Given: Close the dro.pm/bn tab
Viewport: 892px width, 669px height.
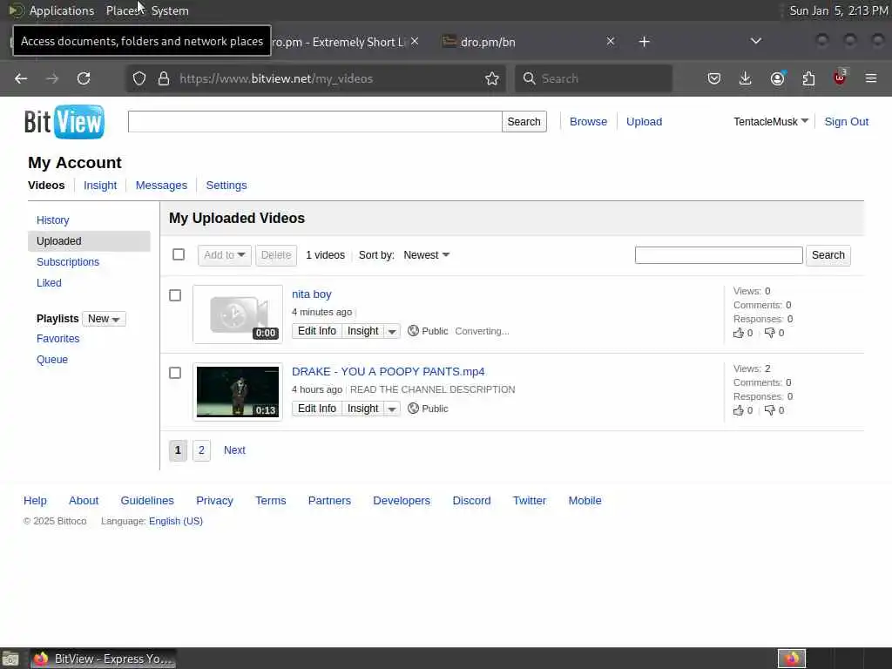Looking at the screenshot, I should 611,41.
